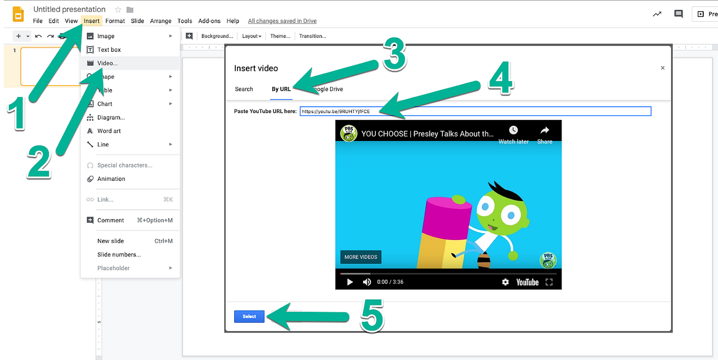718x360 pixels.
Task: Open the Chart insert icon
Action: click(90, 104)
